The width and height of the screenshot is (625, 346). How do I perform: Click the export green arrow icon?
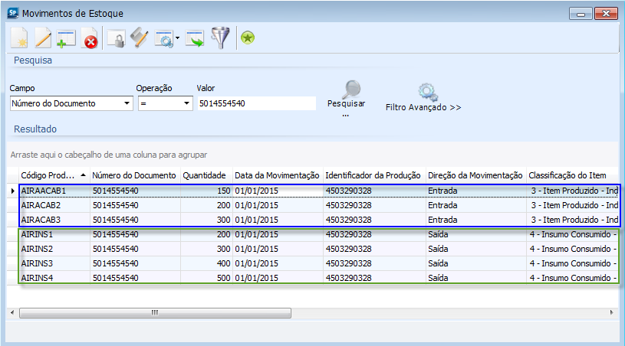point(195,38)
